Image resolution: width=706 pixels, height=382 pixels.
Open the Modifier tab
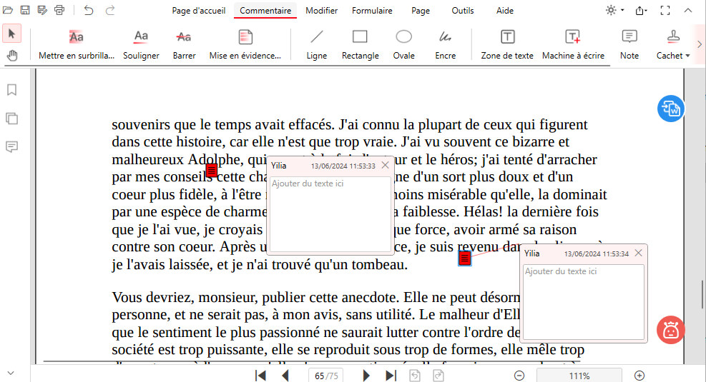(321, 10)
